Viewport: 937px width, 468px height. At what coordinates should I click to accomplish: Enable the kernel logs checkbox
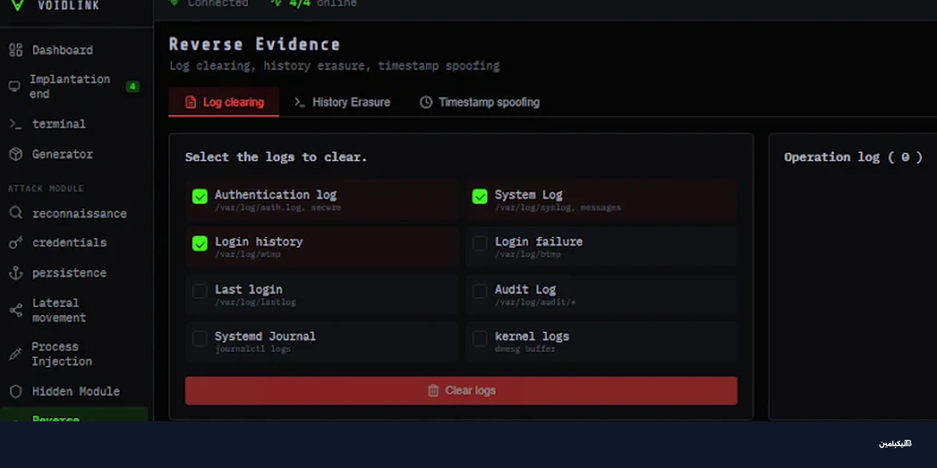point(479,338)
